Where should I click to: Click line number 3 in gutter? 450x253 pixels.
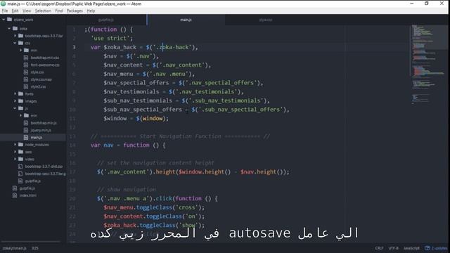point(74,47)
